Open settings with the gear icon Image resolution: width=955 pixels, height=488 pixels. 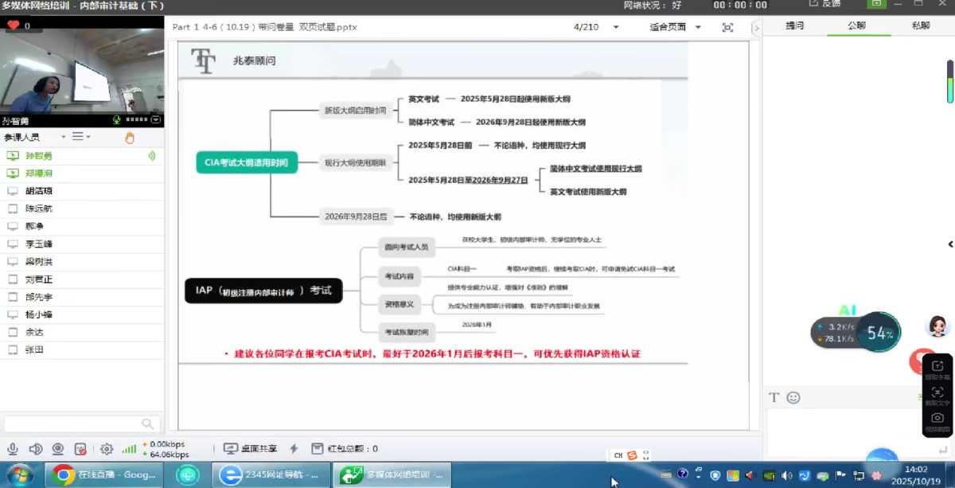107,449
